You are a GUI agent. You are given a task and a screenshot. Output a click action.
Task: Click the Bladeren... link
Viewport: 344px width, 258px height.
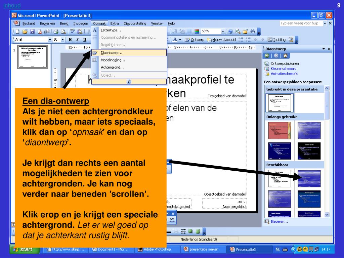[x=279, y=222]
